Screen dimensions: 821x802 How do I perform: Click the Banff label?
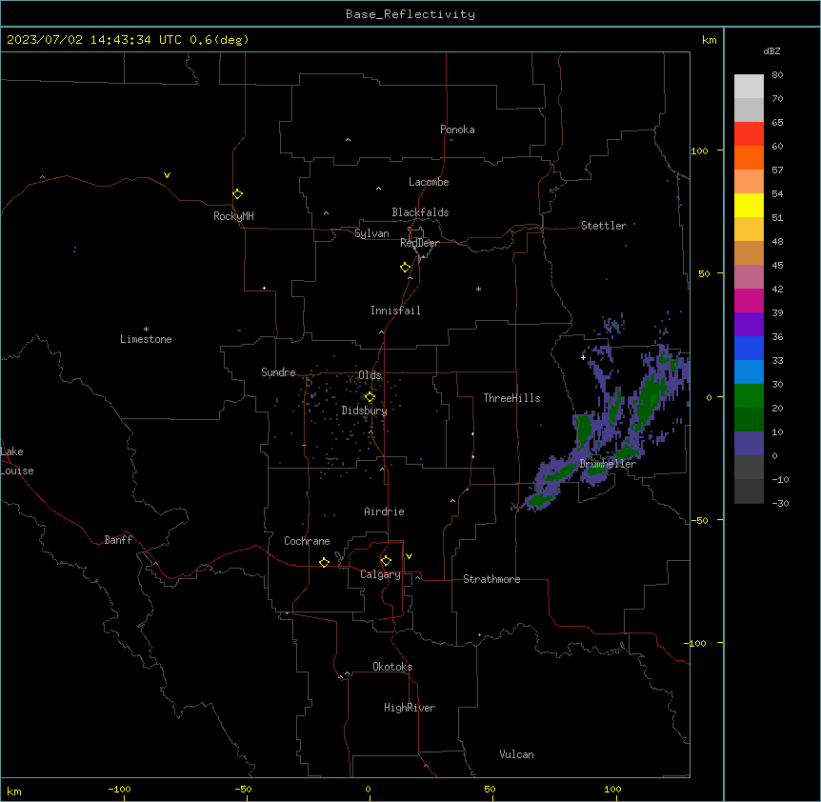point(118,540)
